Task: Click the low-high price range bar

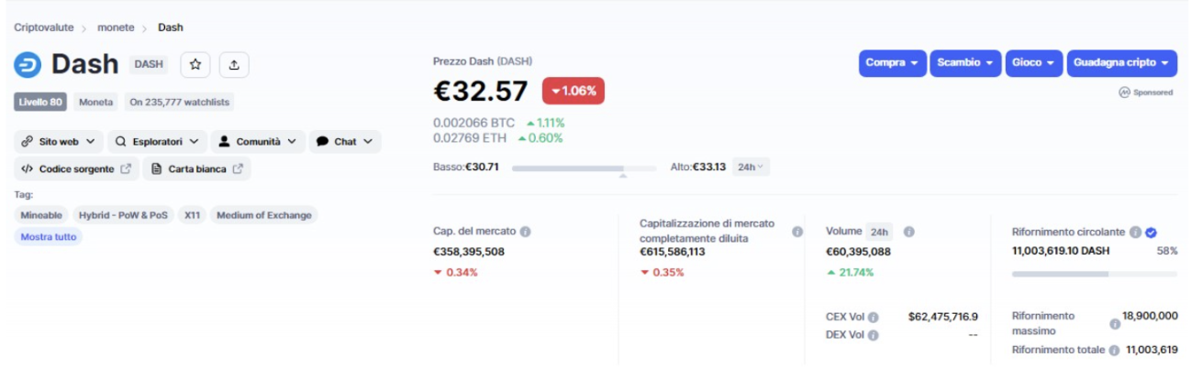Action: click(584, 168)
